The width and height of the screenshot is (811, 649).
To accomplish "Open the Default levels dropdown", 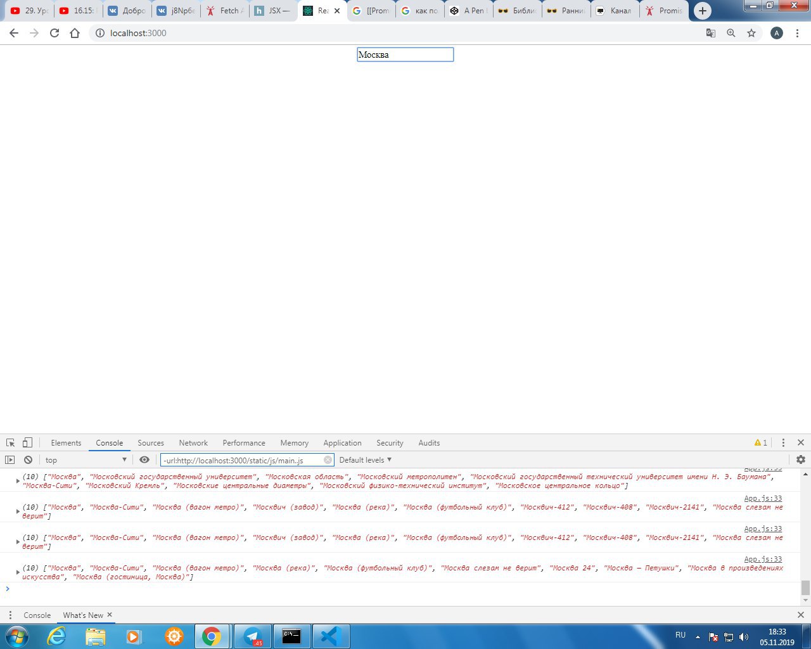I will click(x=366, y=459).
